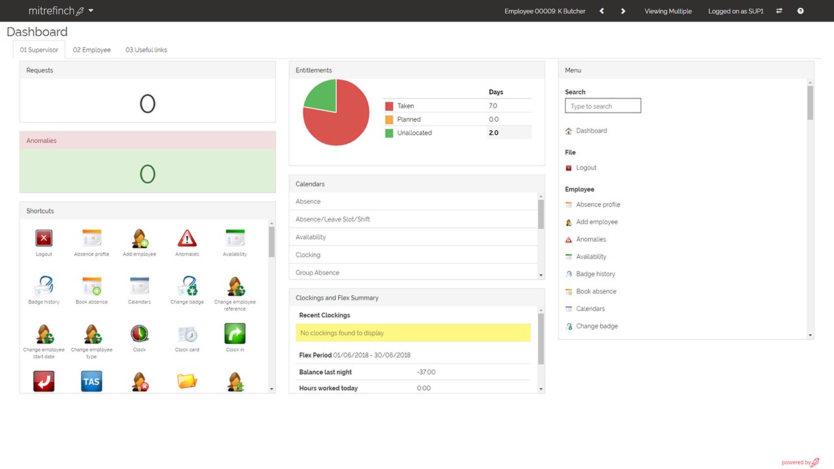
Task: Select the Availability icon in Shortcuts
Action: coord(235,238)
